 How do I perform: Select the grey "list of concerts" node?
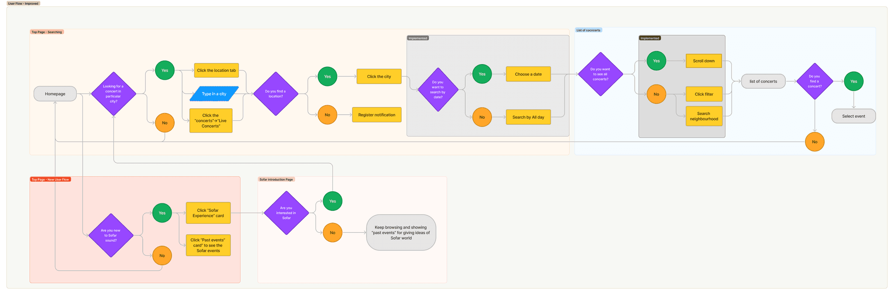pyautogui.click(x=763, y=81)
